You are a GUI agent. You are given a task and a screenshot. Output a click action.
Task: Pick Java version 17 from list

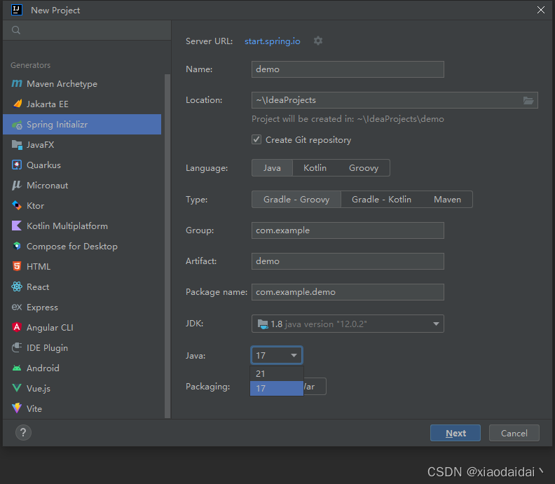[x=277, y=388]
